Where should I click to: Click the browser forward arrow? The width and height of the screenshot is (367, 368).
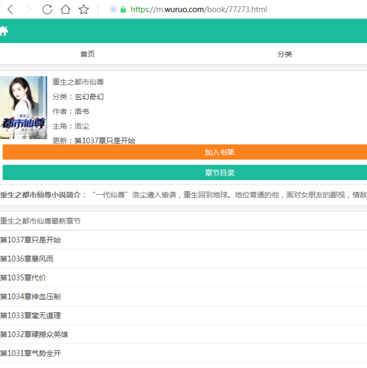coord(28,9)
